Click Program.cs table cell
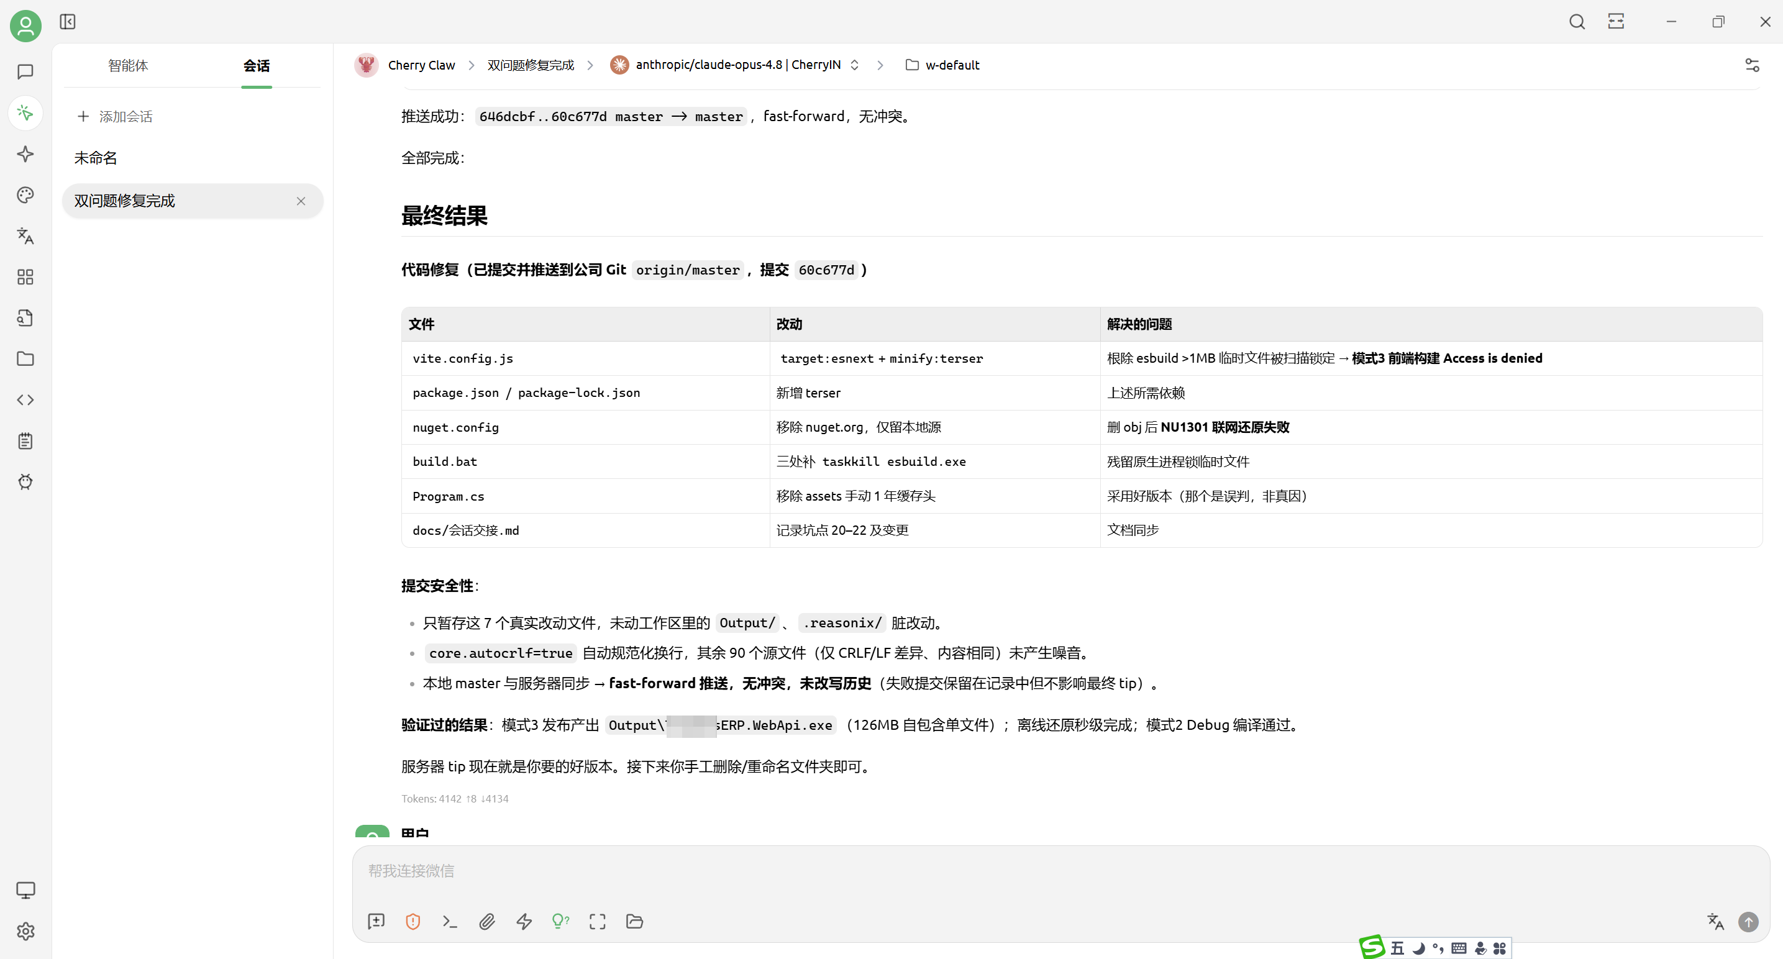Image resolution: width=1783 pixels, height=959 pixels. click(586, 496)
